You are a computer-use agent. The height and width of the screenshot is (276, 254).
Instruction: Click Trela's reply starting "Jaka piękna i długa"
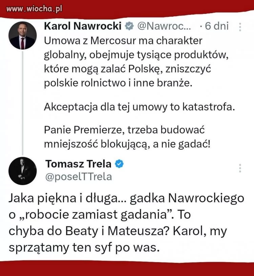coord(126,223)
